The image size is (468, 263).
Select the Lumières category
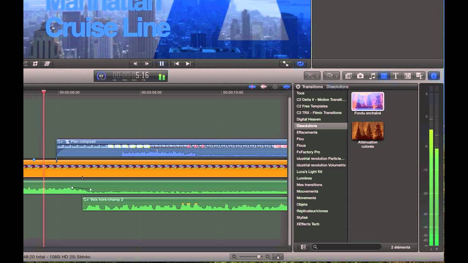coord(321,179)
